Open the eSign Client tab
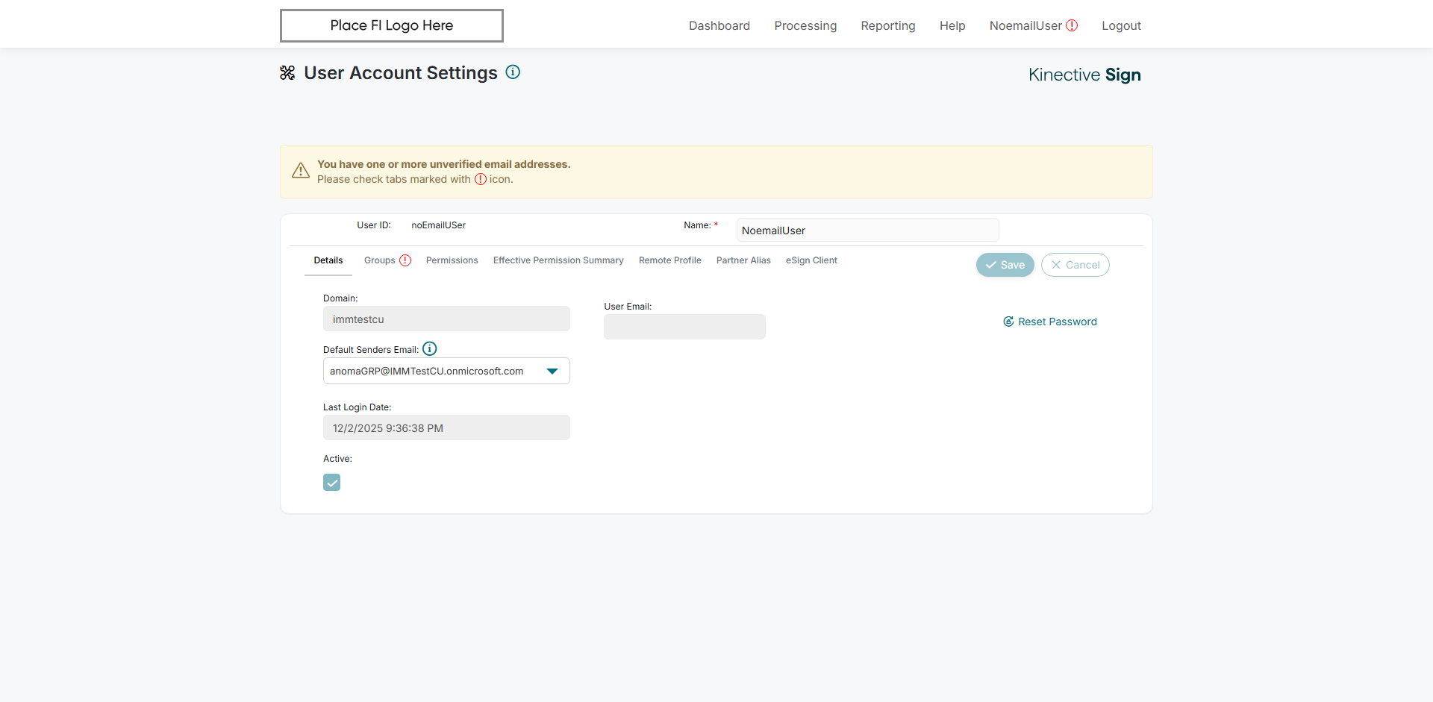 (x=811, y=260)
